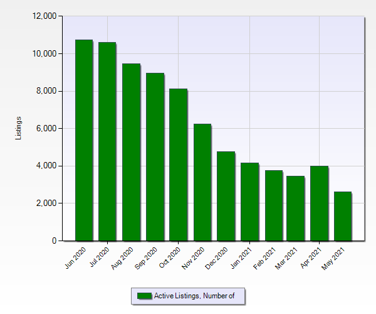Click the Apr 2021 bar

pos(319,203)
